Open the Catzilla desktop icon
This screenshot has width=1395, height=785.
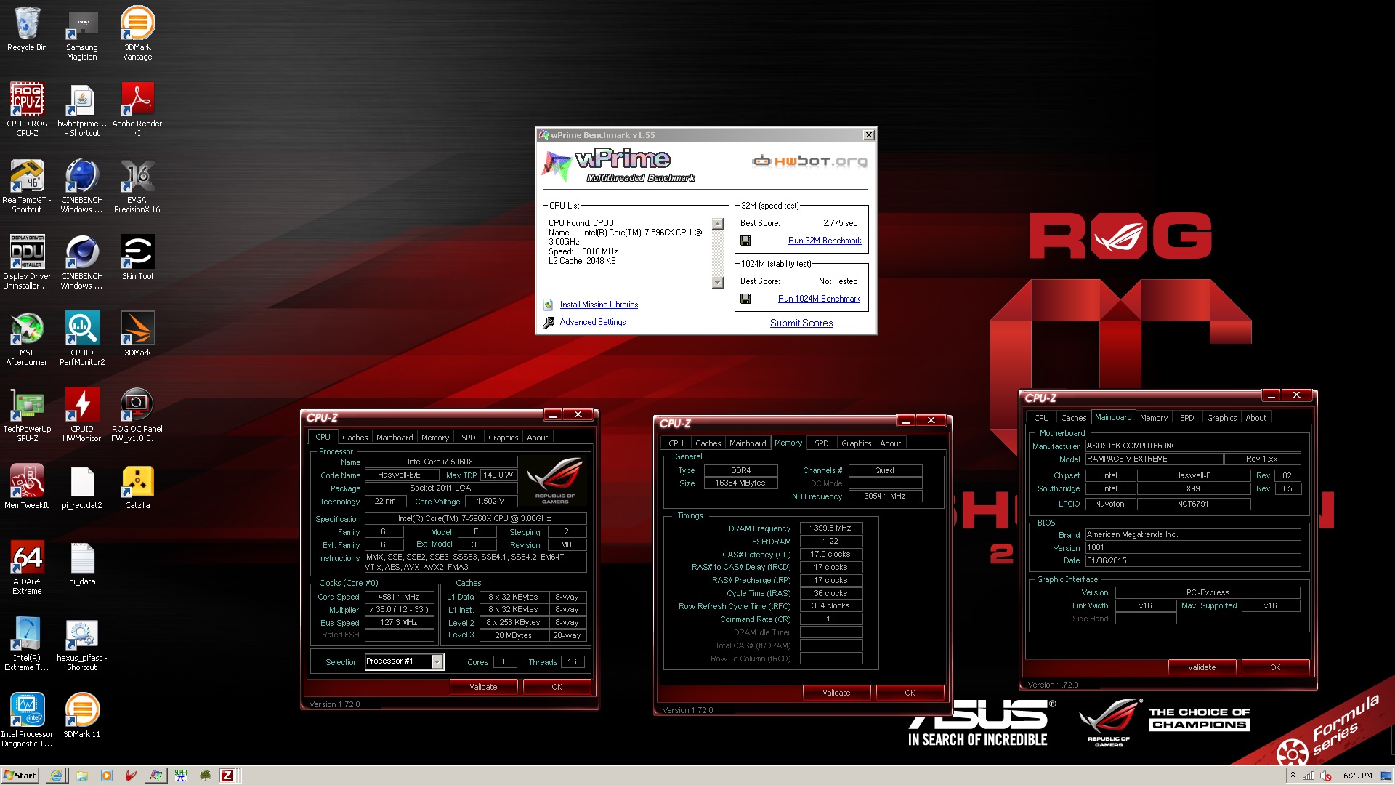click(137, 486)
